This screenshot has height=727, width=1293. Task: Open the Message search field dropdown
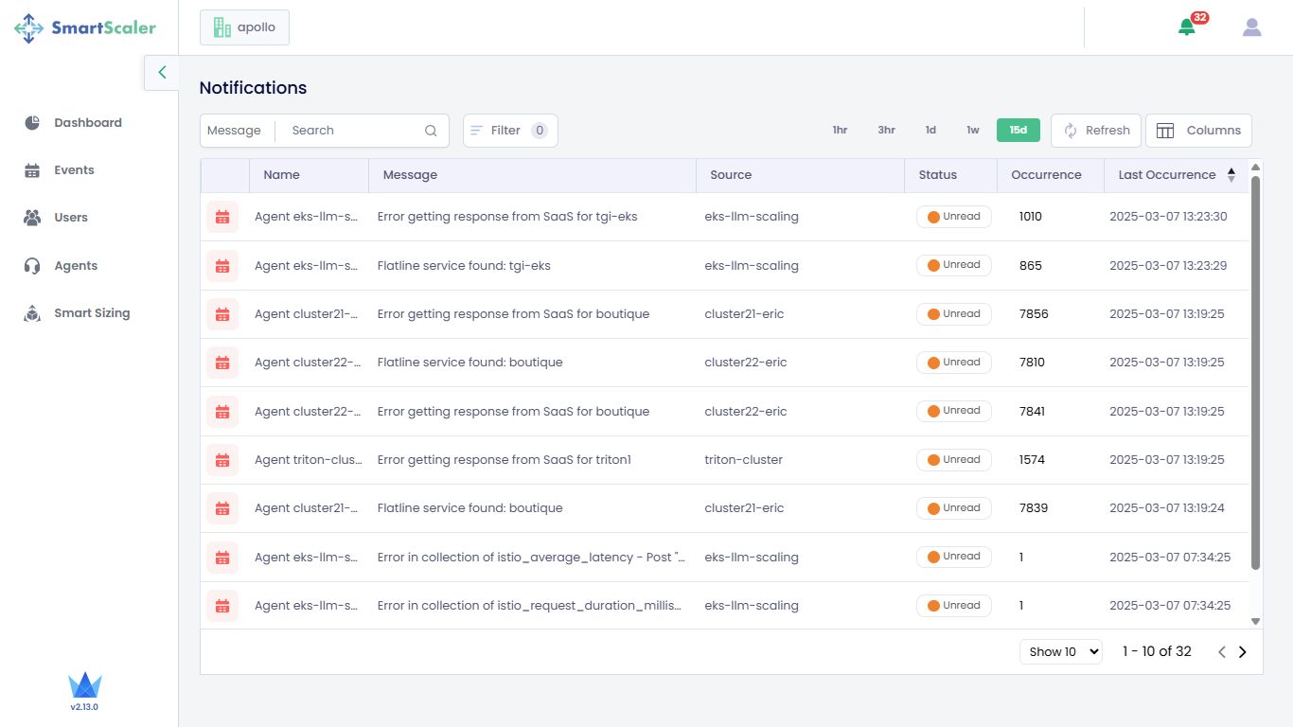coord(234,131)
